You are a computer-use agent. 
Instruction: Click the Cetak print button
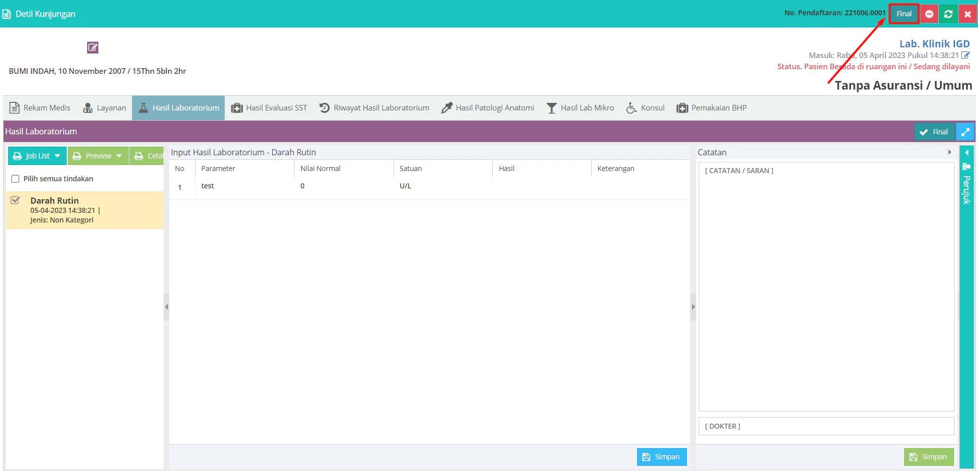pos(148,156)
